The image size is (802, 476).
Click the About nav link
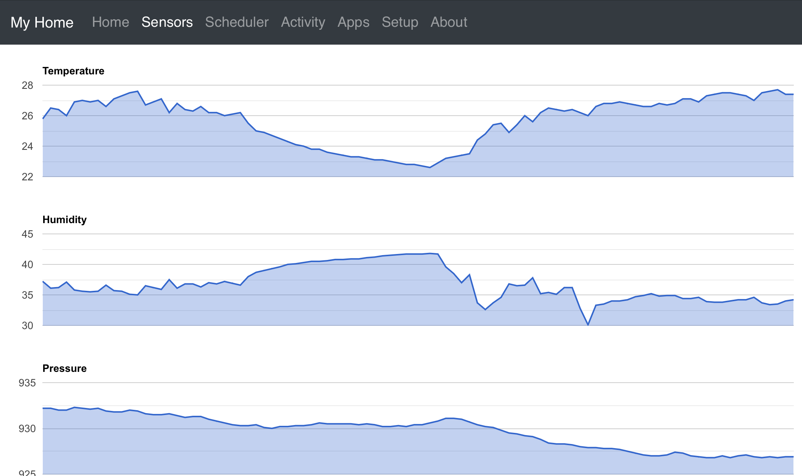449,22
